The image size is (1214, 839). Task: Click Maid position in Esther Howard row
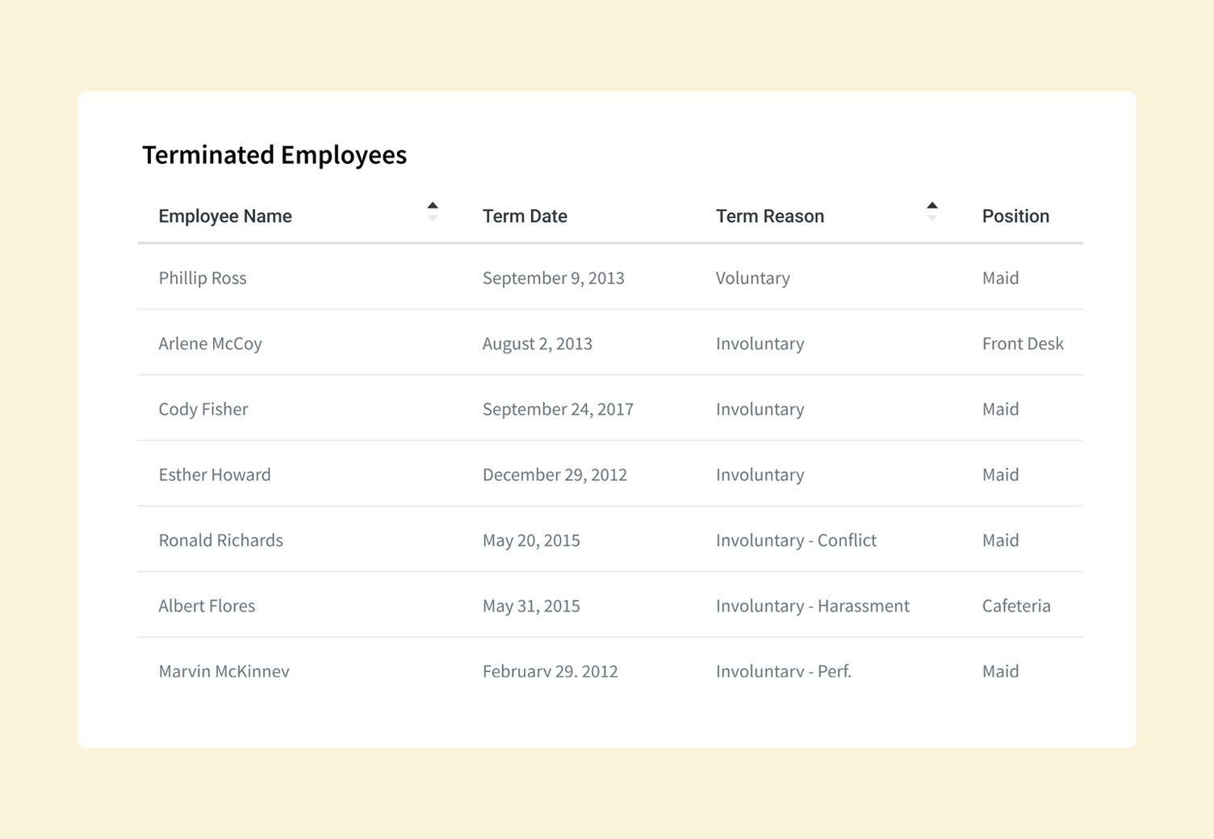tap(1001, 474)
